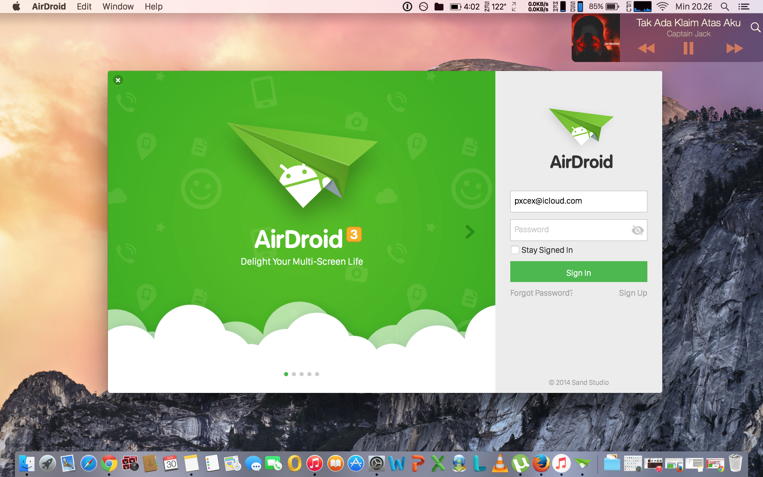Open Notification Center list icon

tap(744, 7)
